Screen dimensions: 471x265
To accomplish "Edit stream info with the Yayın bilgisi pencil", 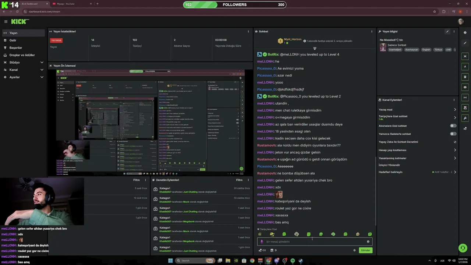I will [447, 32].
